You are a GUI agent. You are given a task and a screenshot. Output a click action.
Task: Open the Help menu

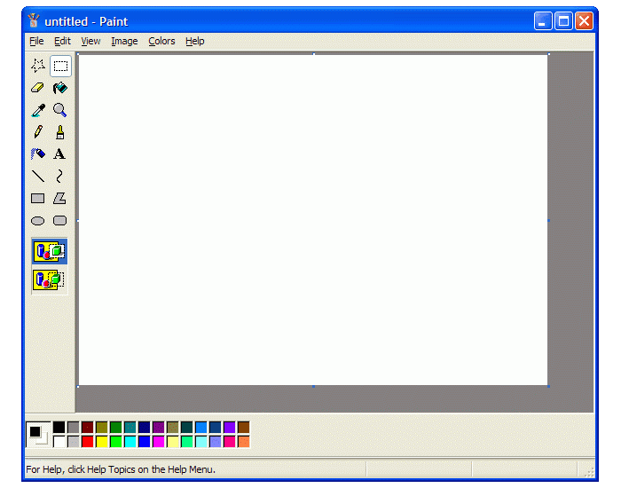(x=195, y=41)
